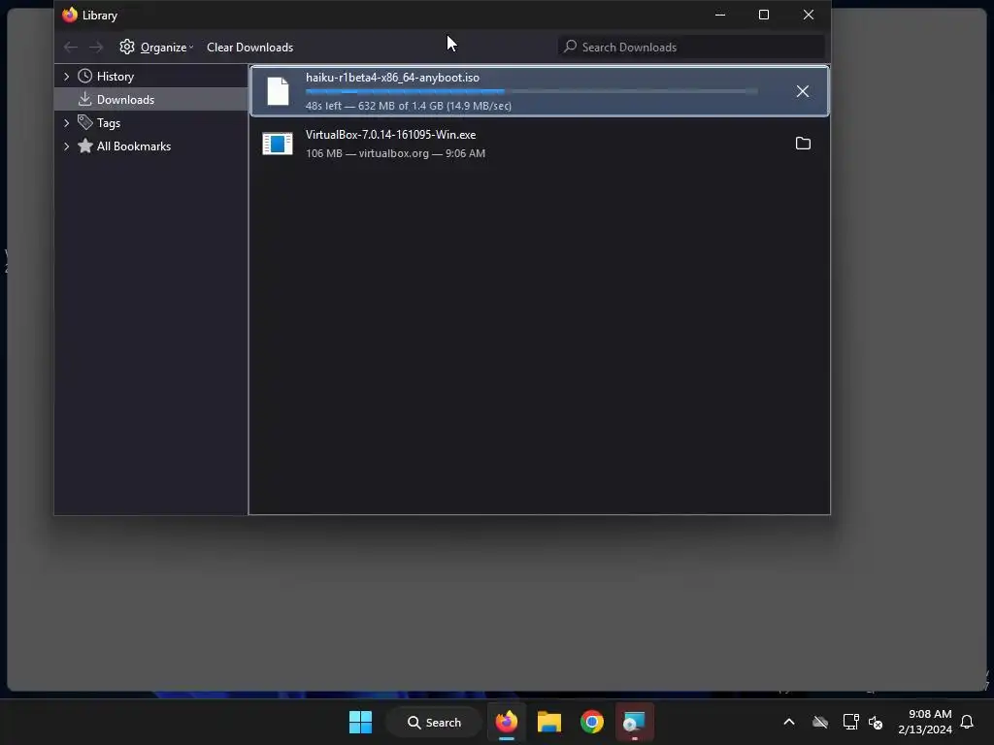Click the All Bookmarks star icon

tap(85, 146)
